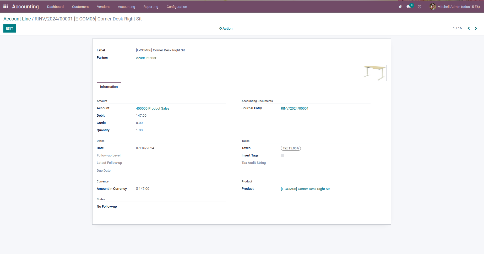
Task: Open the 400000 Product Sales account link
Action: (153, 109)
